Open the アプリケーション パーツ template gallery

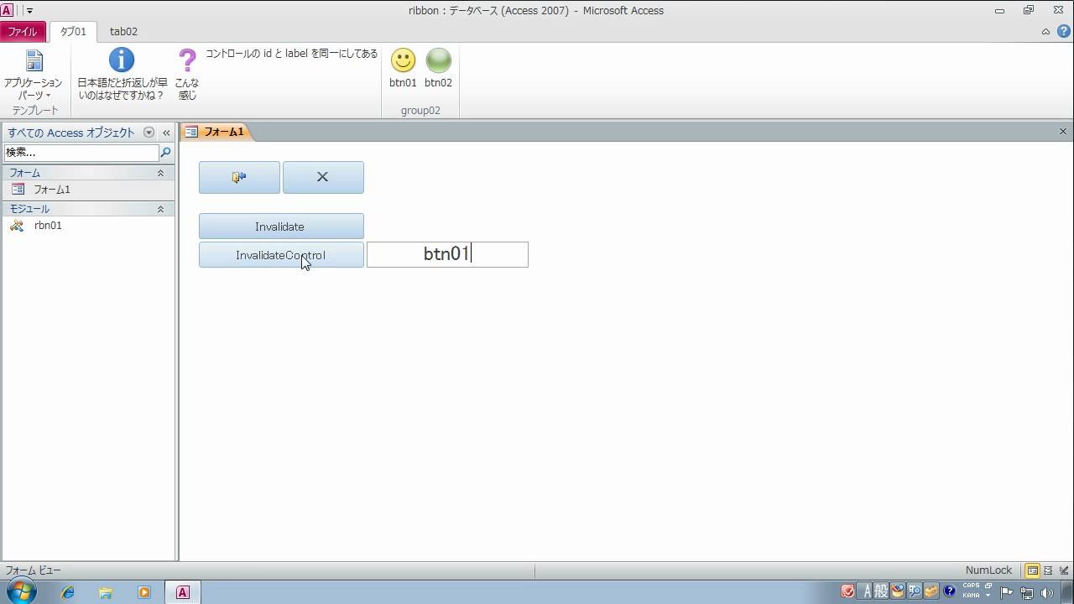pyautogui.click(x=33, y=75)
